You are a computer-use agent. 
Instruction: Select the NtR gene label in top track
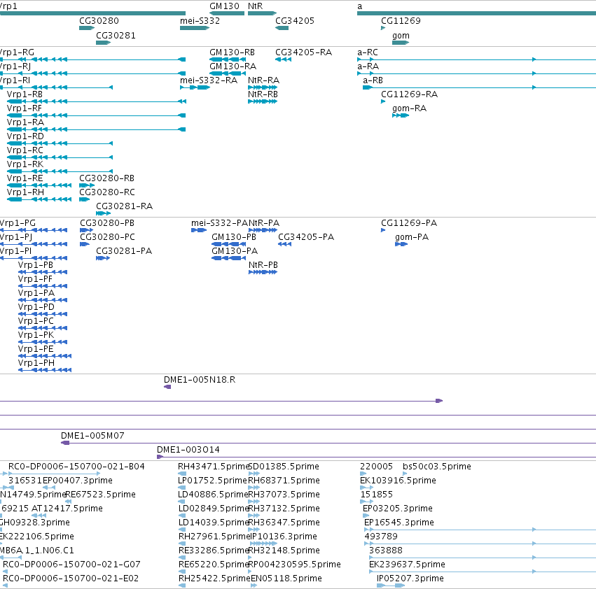point(255,6)
